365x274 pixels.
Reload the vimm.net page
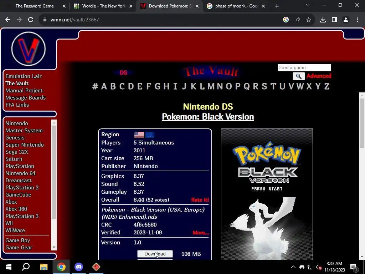31,20
